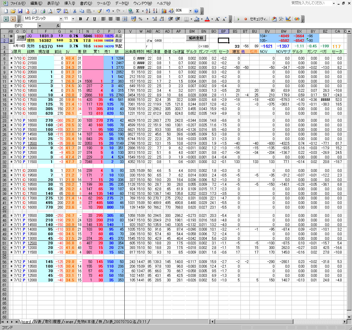The width and height of the screenshot is (352, 330).
Task: Open a file with the folder icon
Action: click(x=13, y=11)
